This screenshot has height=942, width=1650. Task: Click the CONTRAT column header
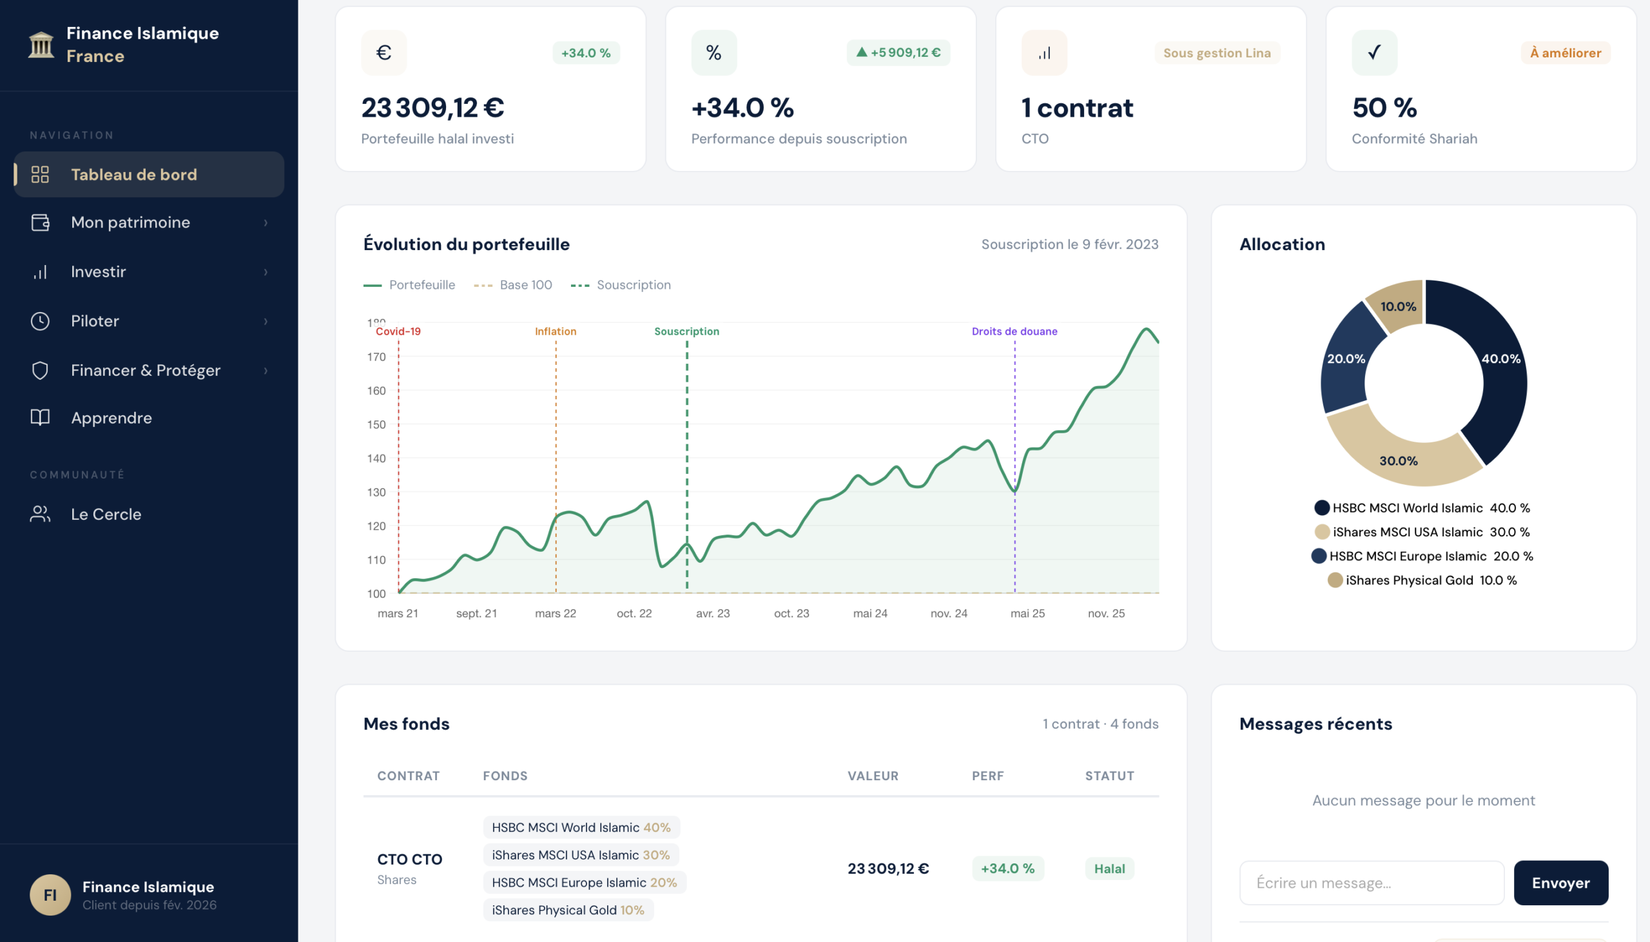pyautogui.click(x=409, y=776)
